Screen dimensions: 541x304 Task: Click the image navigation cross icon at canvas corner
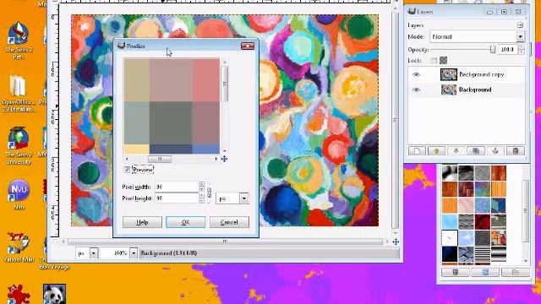click(396, 242)
